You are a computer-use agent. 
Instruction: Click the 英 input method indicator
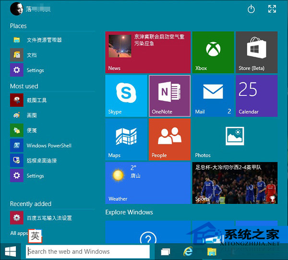coord(35,236)
